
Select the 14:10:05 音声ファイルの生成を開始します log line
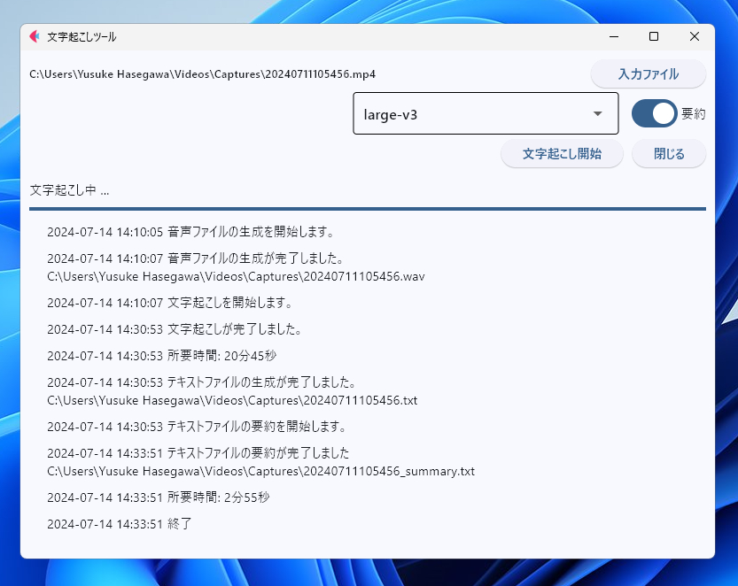pyautogui.click(x=191, y=232)
